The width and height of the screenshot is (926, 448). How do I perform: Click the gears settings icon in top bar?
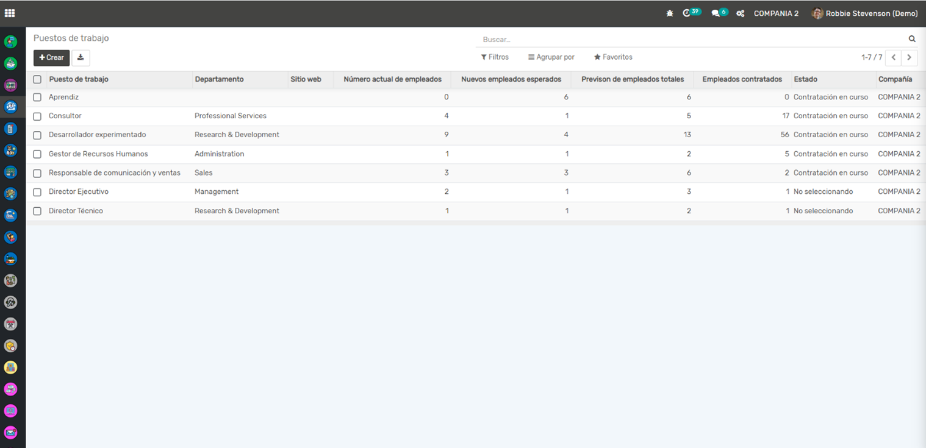740,13
